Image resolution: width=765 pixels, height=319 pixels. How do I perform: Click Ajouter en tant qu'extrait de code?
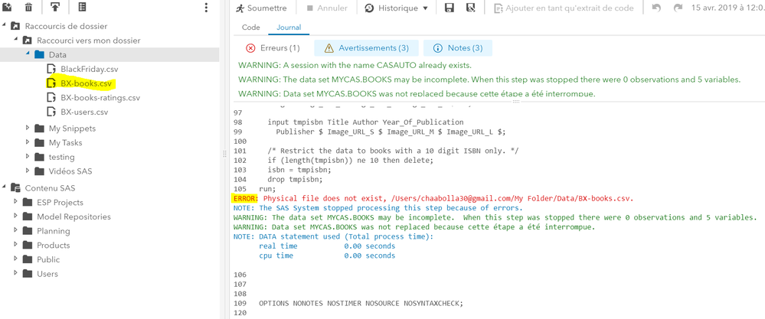tap(564, 8)
